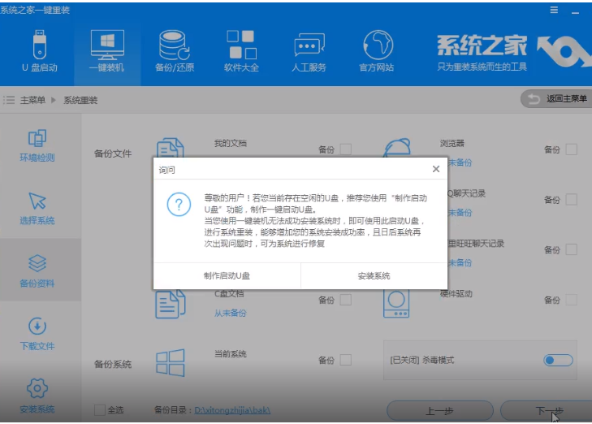Viewport: 592px width, 424px height.
Task: Click 下一步 button
Action: point(548,411)
